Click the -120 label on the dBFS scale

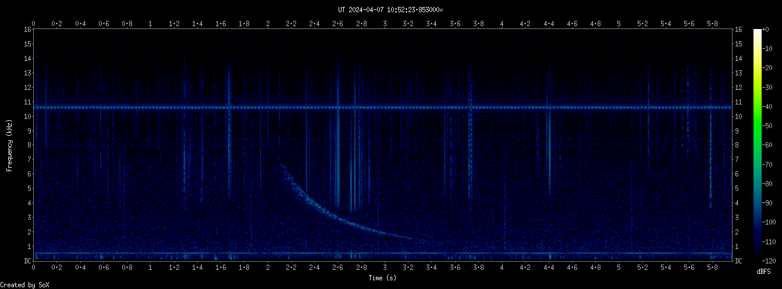[x=773, y=261]
